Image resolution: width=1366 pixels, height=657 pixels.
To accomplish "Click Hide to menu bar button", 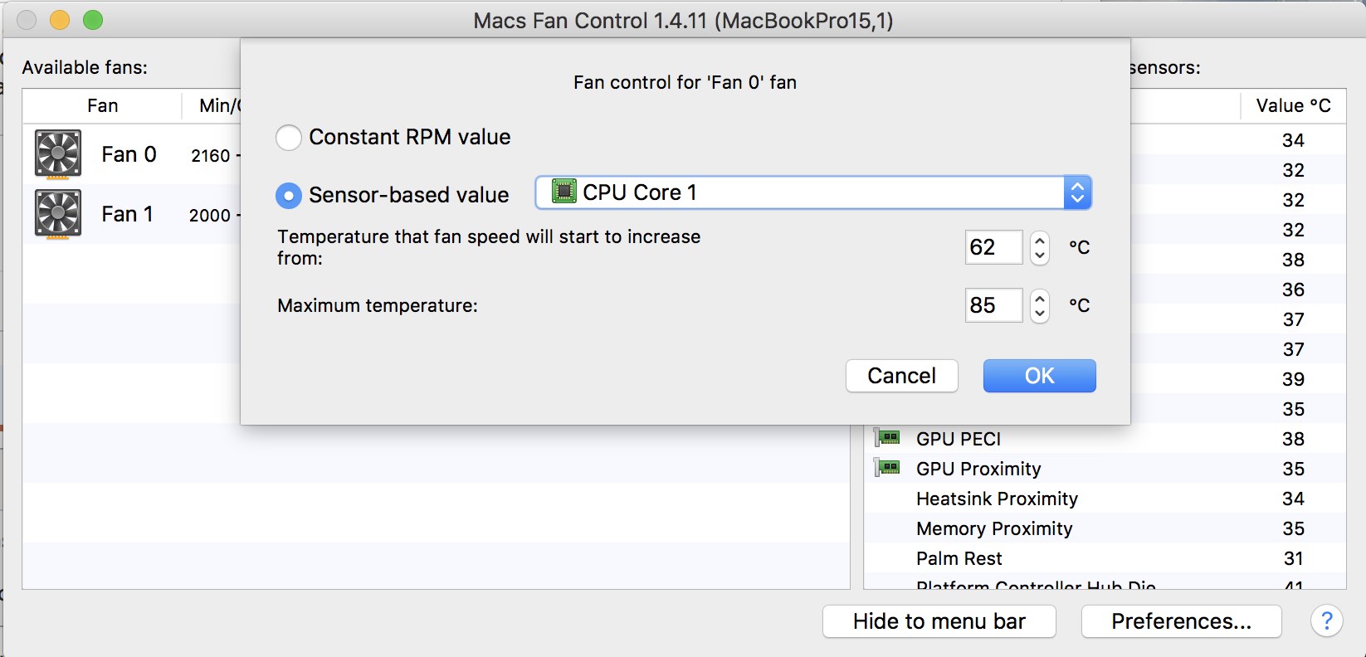I will click(x=939, y=621).
